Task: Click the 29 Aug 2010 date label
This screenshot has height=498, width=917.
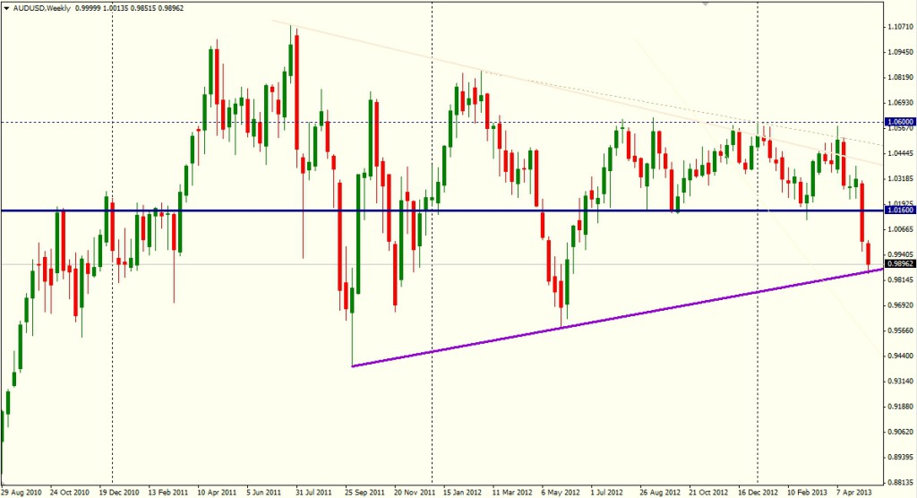Action: pyautogui.click(x=23, y=492)
